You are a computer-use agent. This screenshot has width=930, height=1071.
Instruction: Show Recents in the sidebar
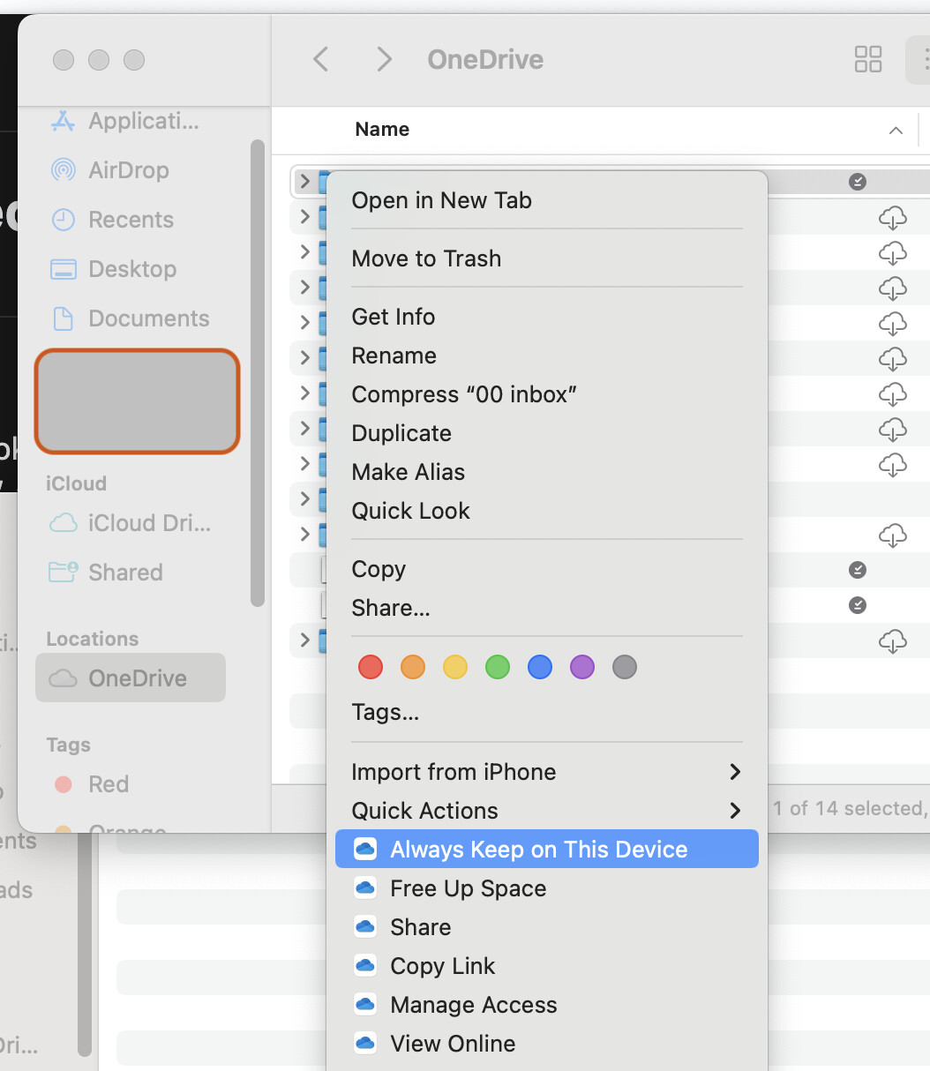tap(112, 220)
